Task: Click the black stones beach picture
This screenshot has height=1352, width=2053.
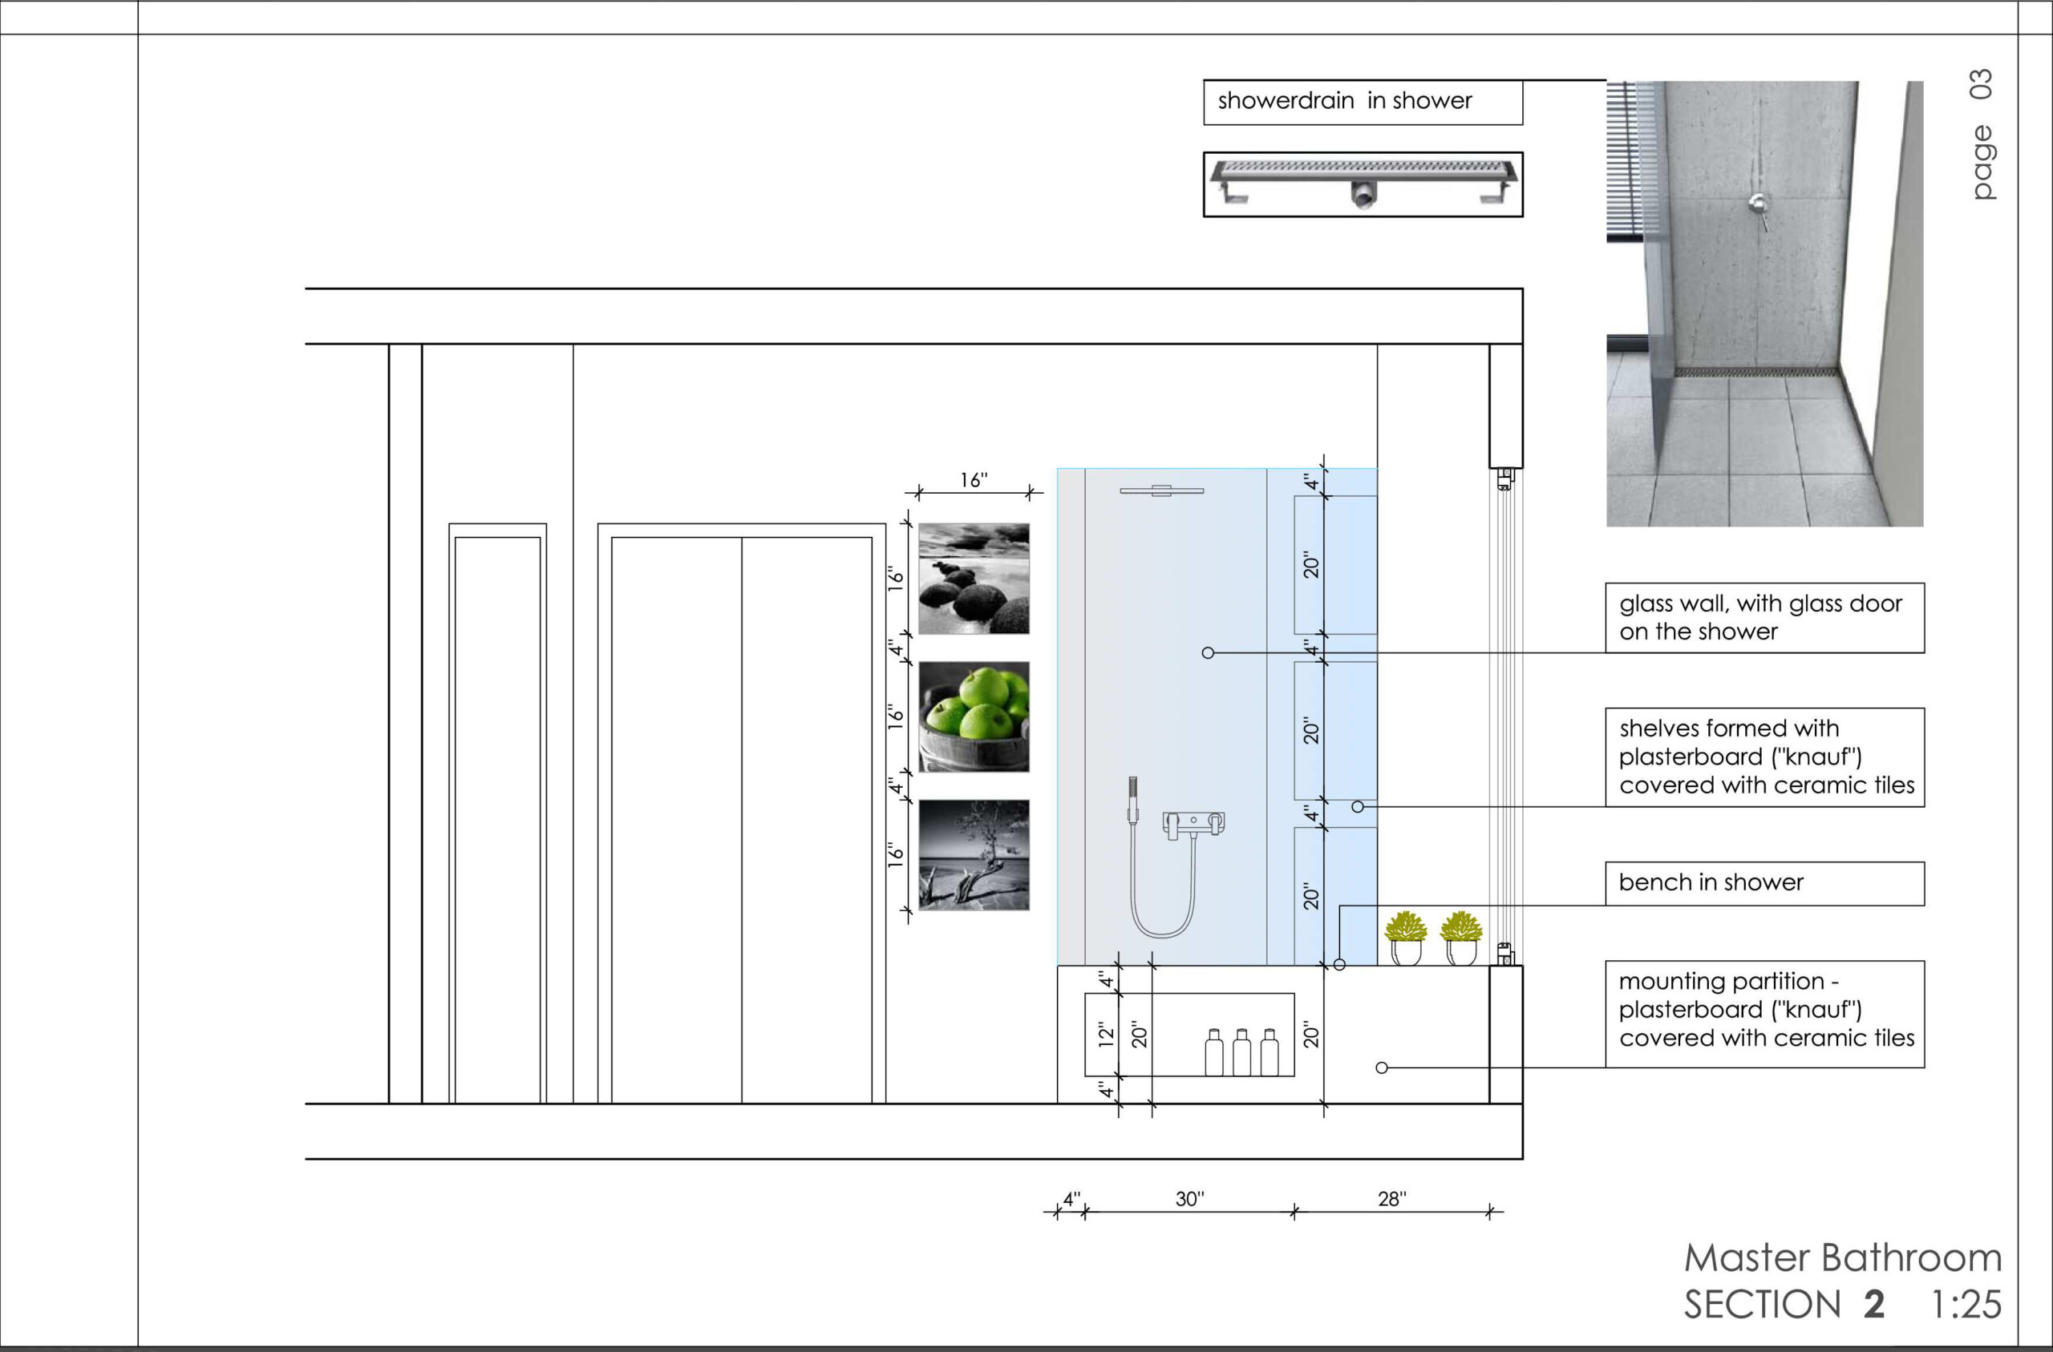Action: pyautogui.click(x=974, y=579)
